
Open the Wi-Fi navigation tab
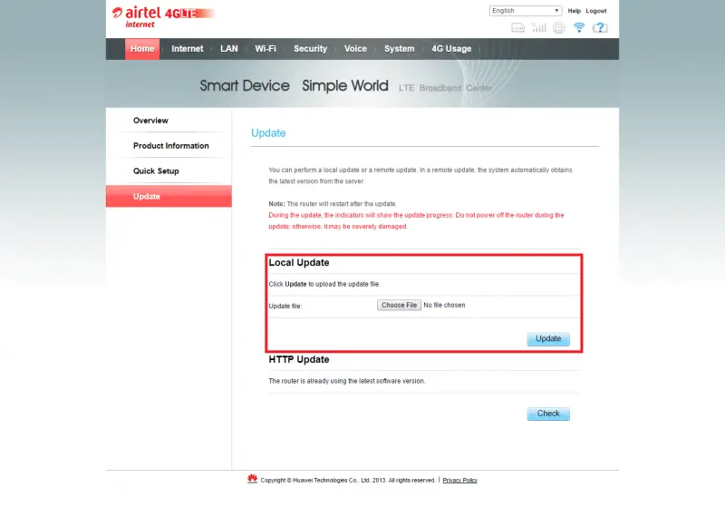[266, 49]
